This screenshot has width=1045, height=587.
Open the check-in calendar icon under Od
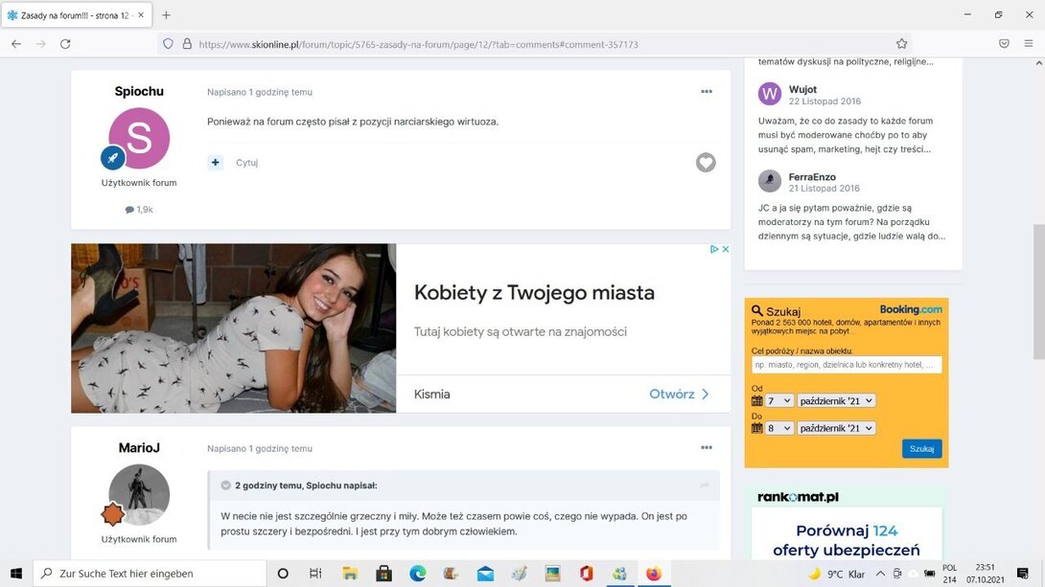756,401
